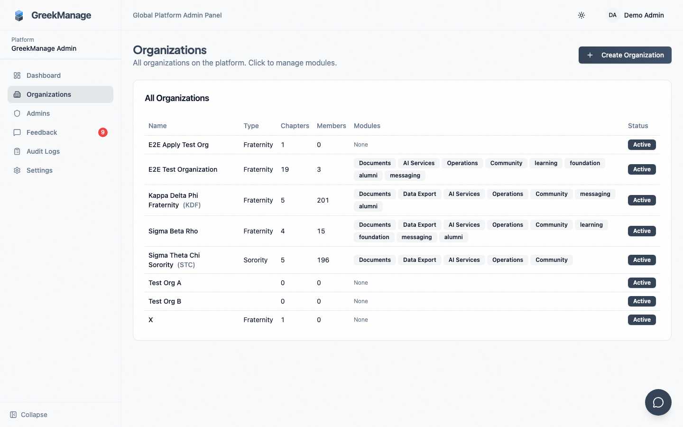Screen dimensions: 683x427
Task: Click the 201 members count
Action: (x=323, y=200)
